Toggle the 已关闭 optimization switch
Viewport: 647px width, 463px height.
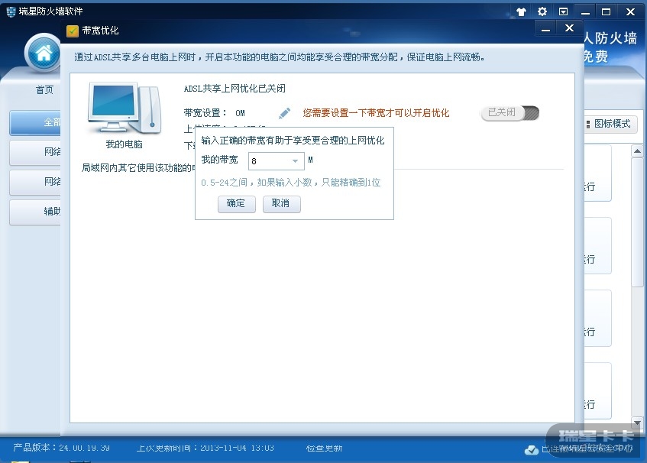(510, 112)
